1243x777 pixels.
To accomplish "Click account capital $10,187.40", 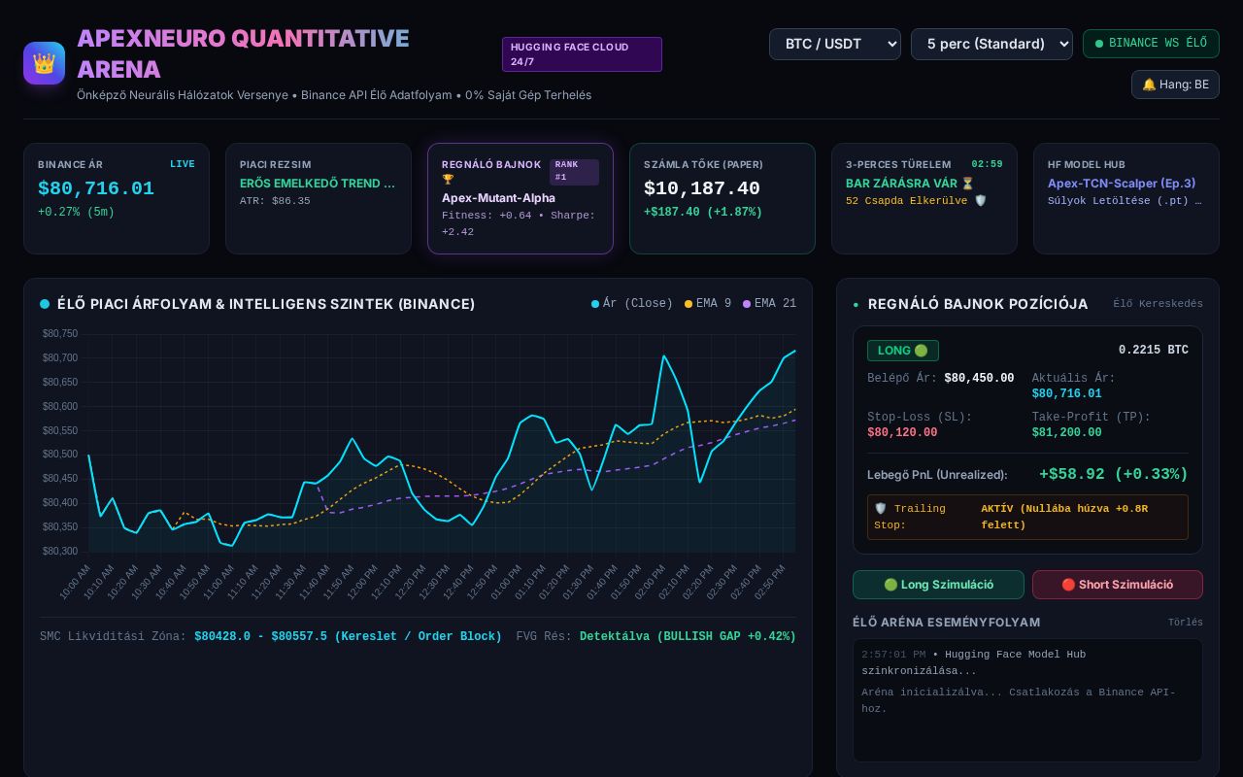I will (702, 188).
